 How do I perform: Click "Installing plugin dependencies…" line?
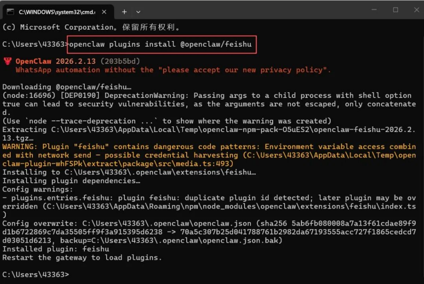[71, 181]
